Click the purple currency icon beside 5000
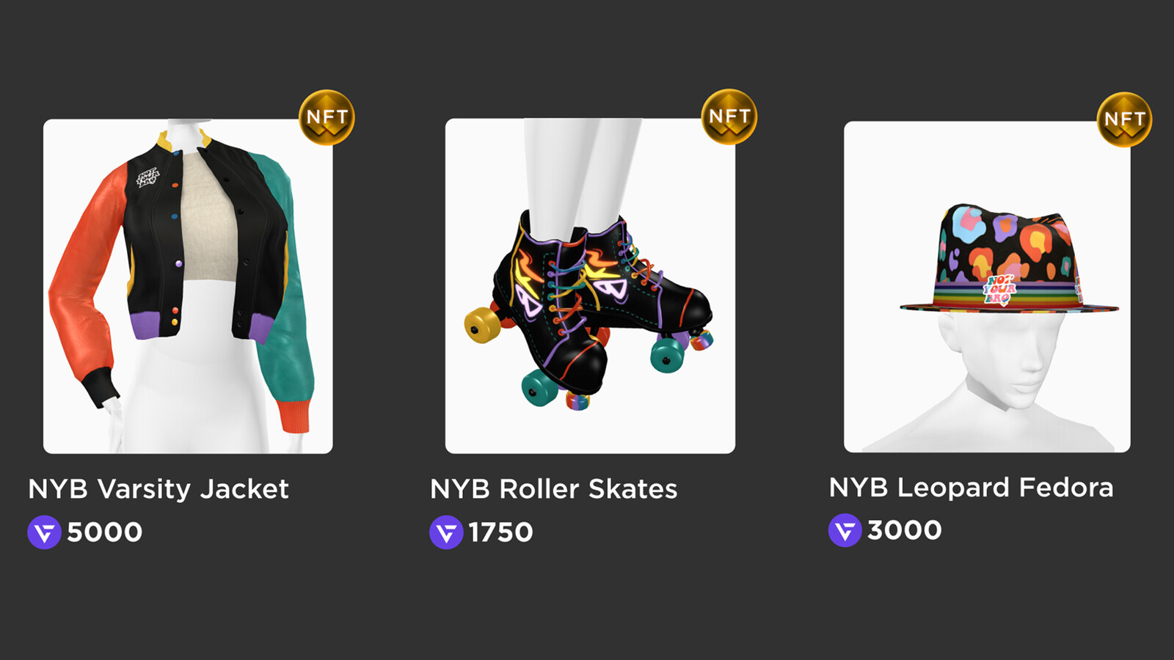Image resolution: width=1174 pixels, height=660 pixels. (x=44, y=532)
